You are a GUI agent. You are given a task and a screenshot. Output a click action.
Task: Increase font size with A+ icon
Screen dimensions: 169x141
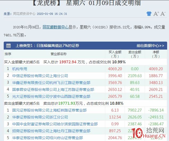(x=156, y=14)
